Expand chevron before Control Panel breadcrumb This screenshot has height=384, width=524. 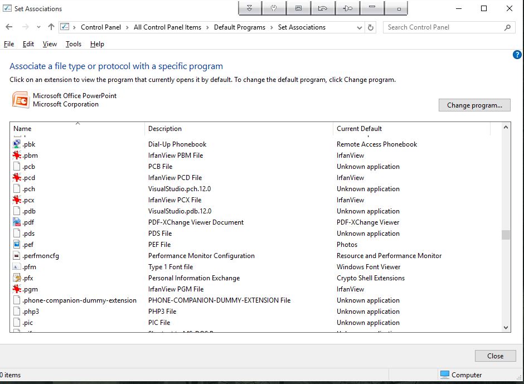pos(74,27)
